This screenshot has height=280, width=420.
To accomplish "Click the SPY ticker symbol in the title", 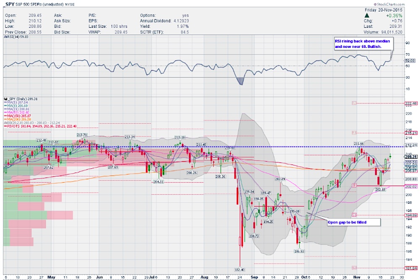I will click(x=9, y=4).
